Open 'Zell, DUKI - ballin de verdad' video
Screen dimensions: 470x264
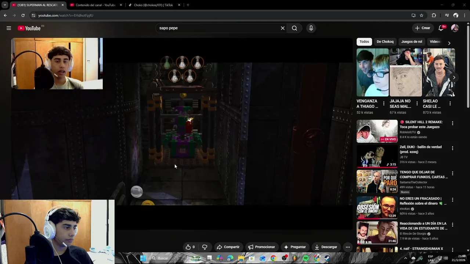[421, 149]
